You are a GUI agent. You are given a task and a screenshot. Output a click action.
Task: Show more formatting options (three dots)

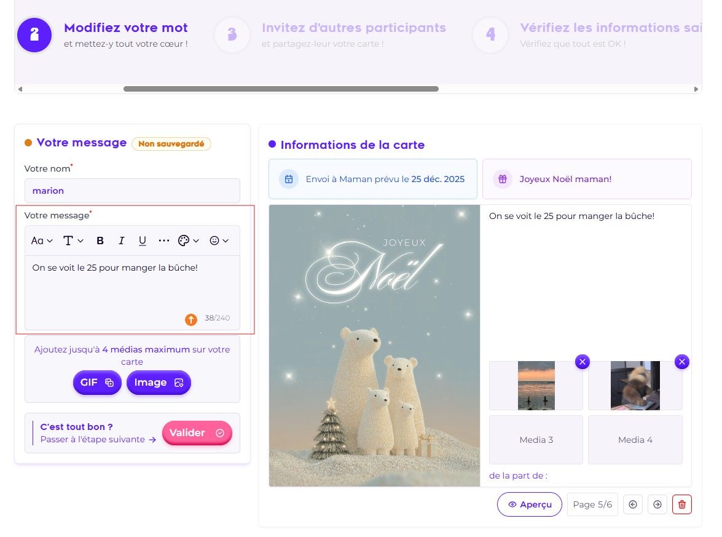163,241
